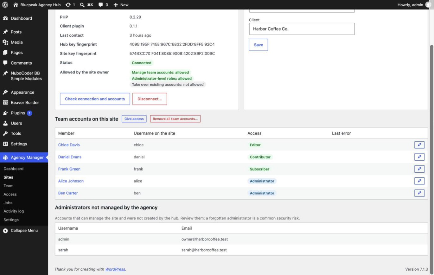This screenshot has height=275, width=434.
Task: Click the WordPress logo icon in admin bar
Action: [x=5, y=5]
